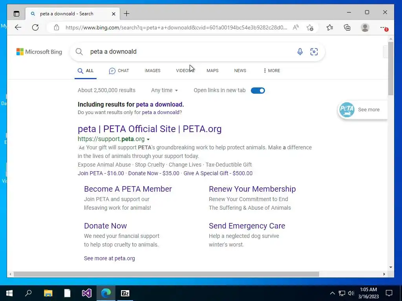Search using an image icon

click(314, 52)
